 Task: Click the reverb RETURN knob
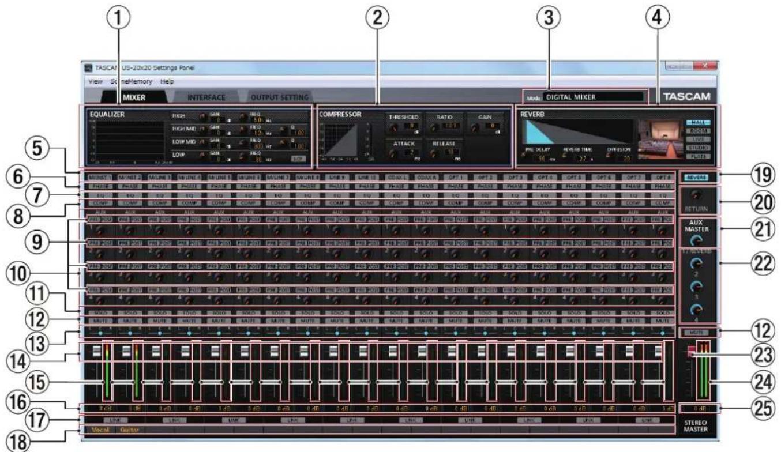click(x=695, y=194)
